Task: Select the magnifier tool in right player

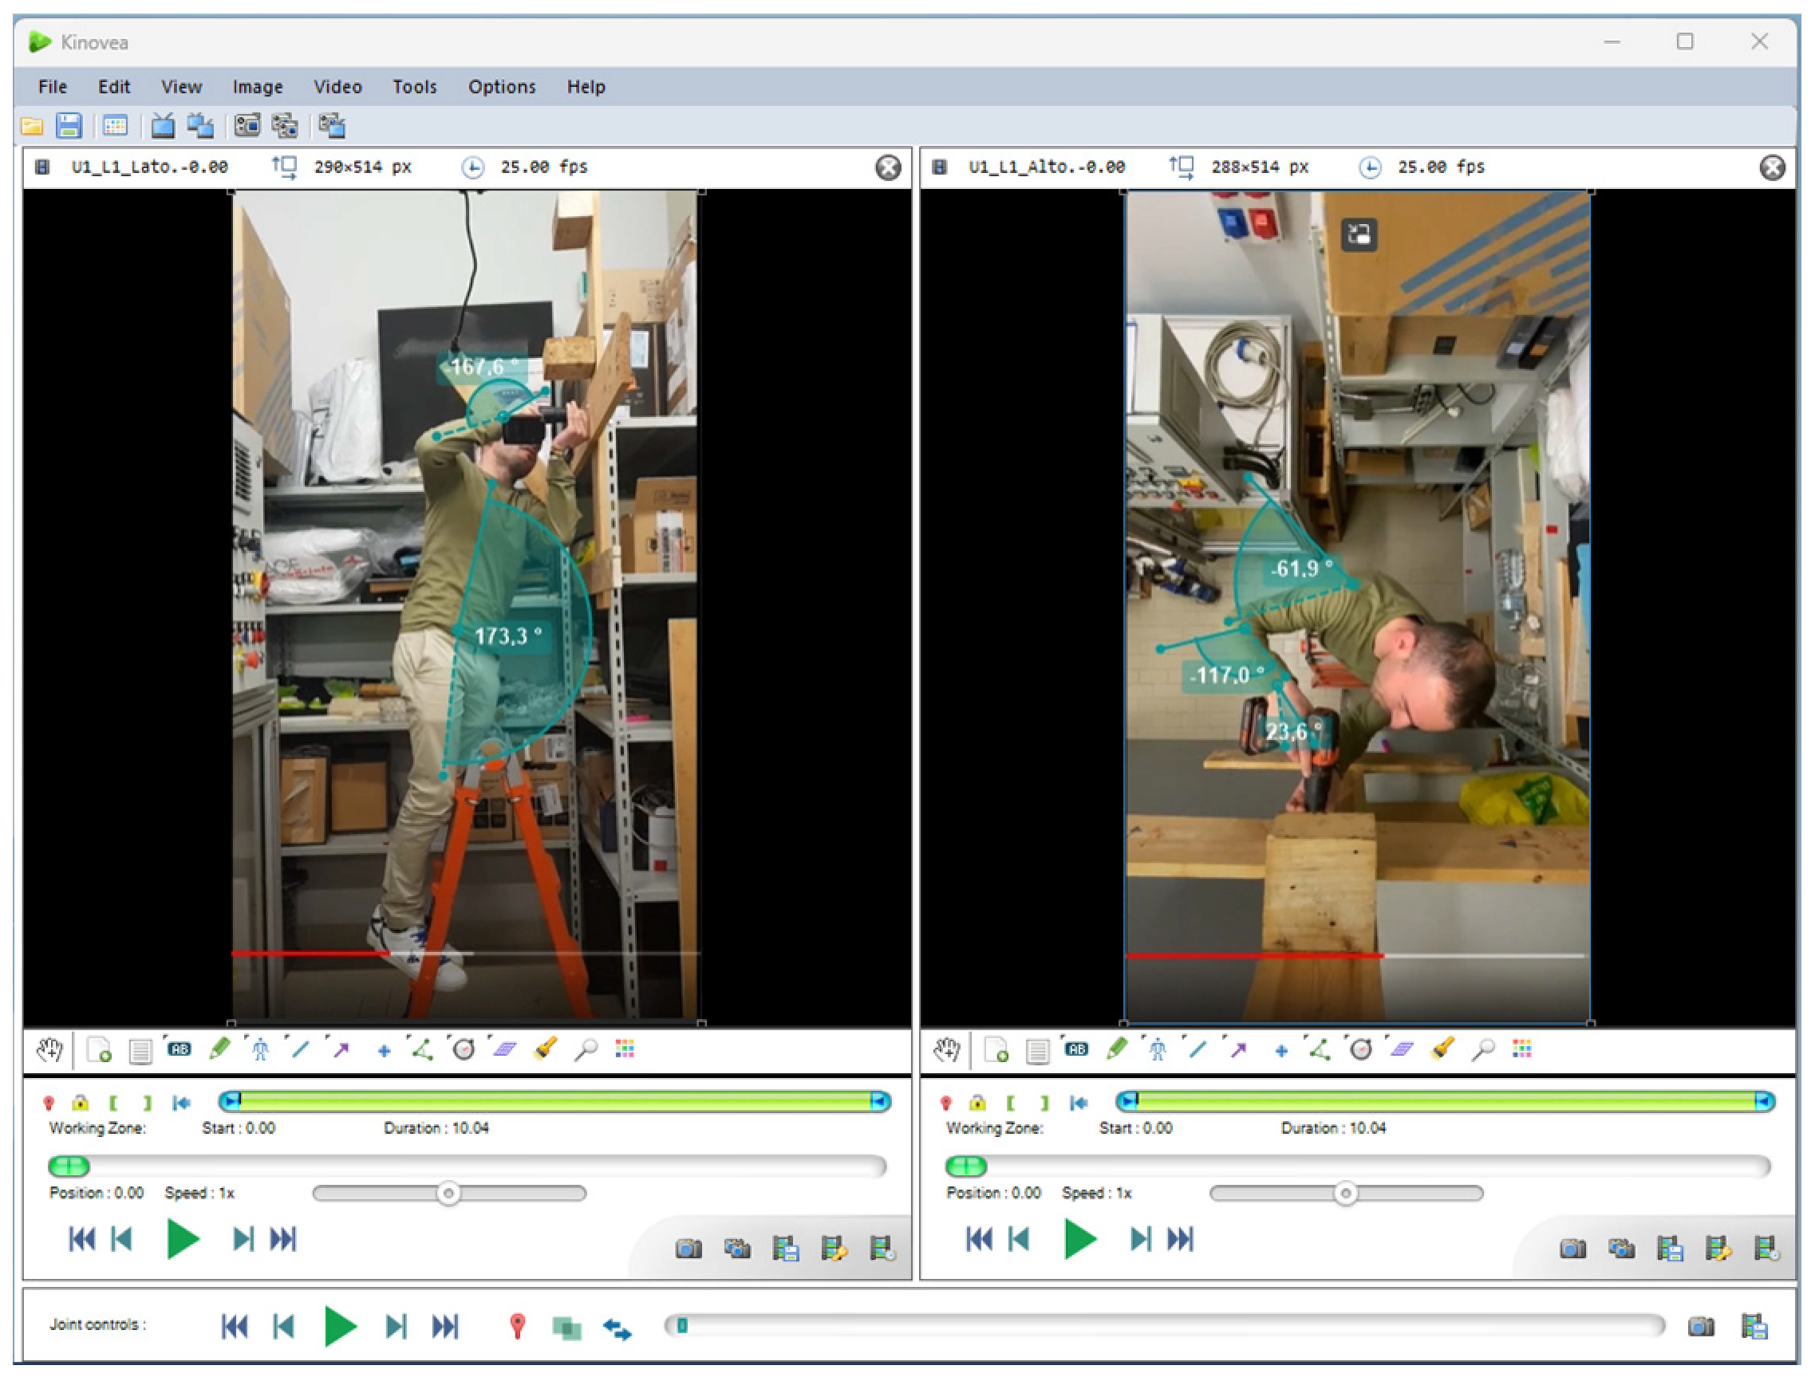Action: pos(1483,1050)
